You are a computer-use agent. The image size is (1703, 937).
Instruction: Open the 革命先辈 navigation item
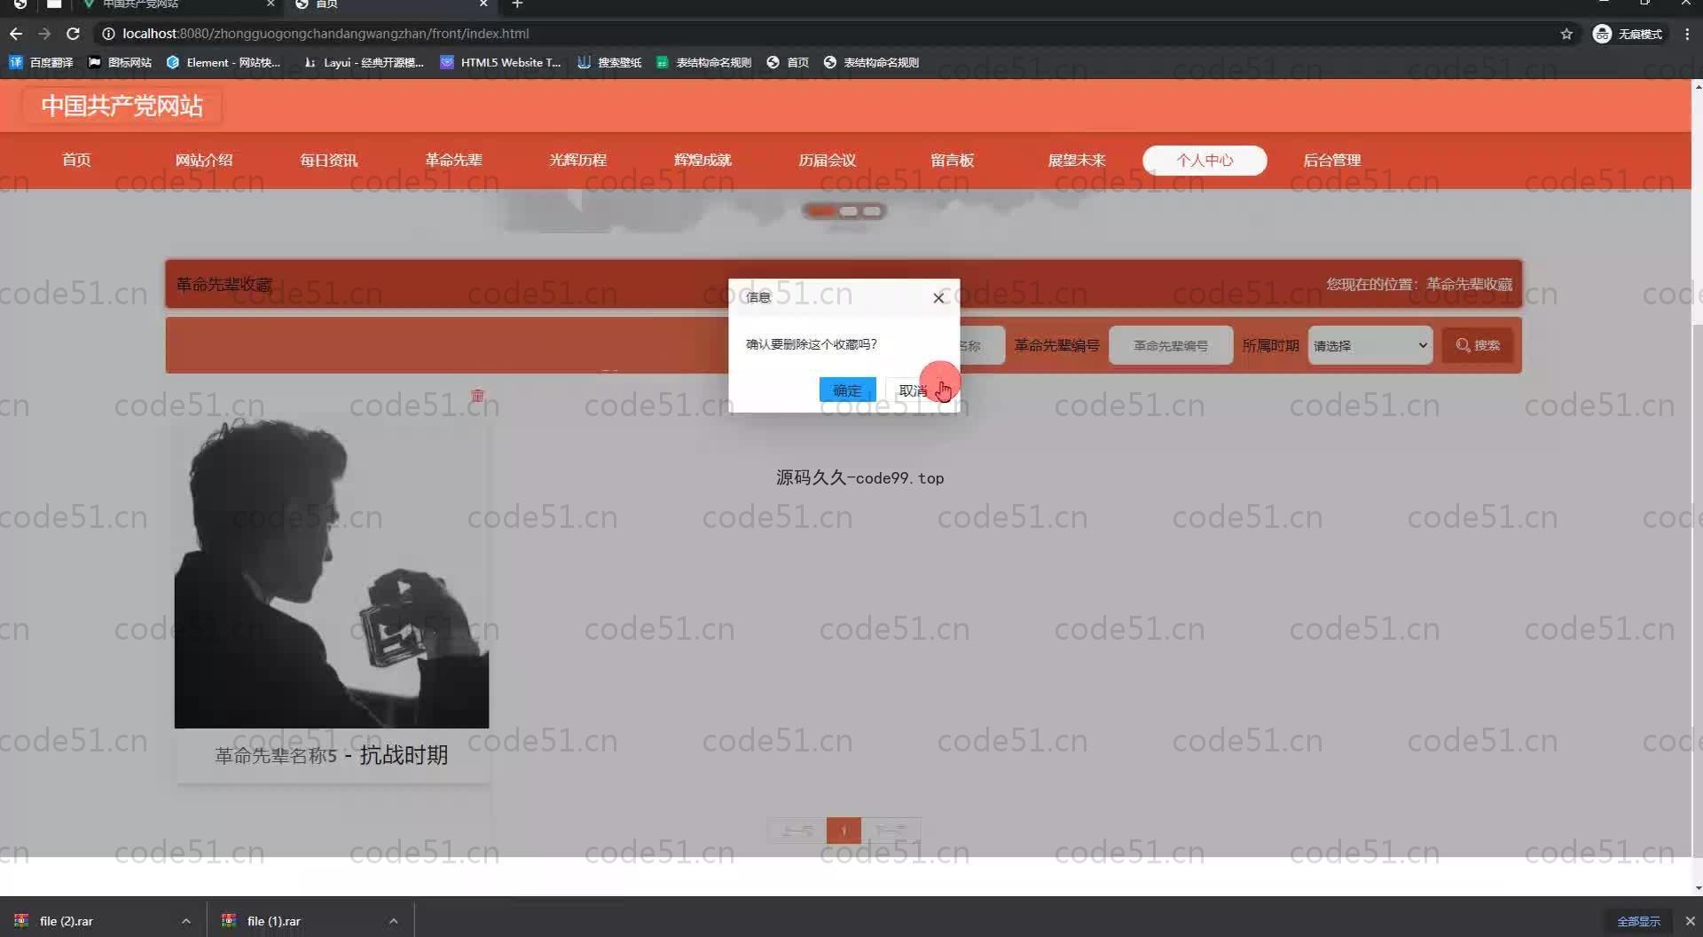pyautogui.click(x=453, y=160)
